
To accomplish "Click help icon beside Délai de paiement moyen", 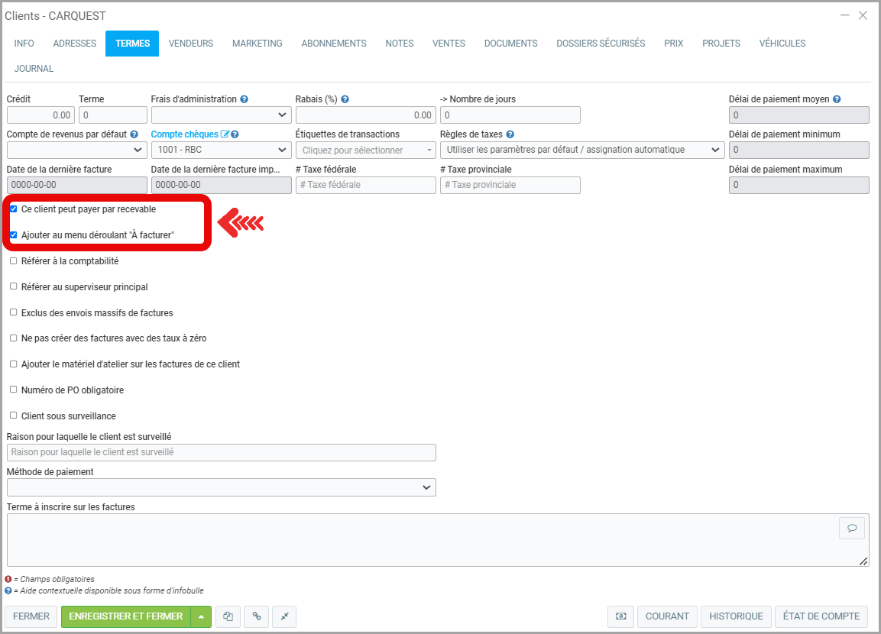I will click(837, 99).
